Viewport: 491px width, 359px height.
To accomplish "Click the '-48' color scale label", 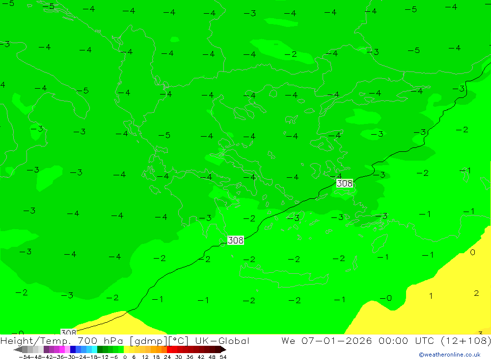I will click(36, 357).
